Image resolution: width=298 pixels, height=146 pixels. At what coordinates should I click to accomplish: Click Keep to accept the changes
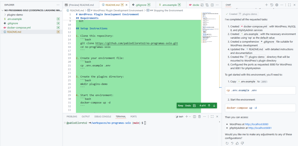[180, 105]
